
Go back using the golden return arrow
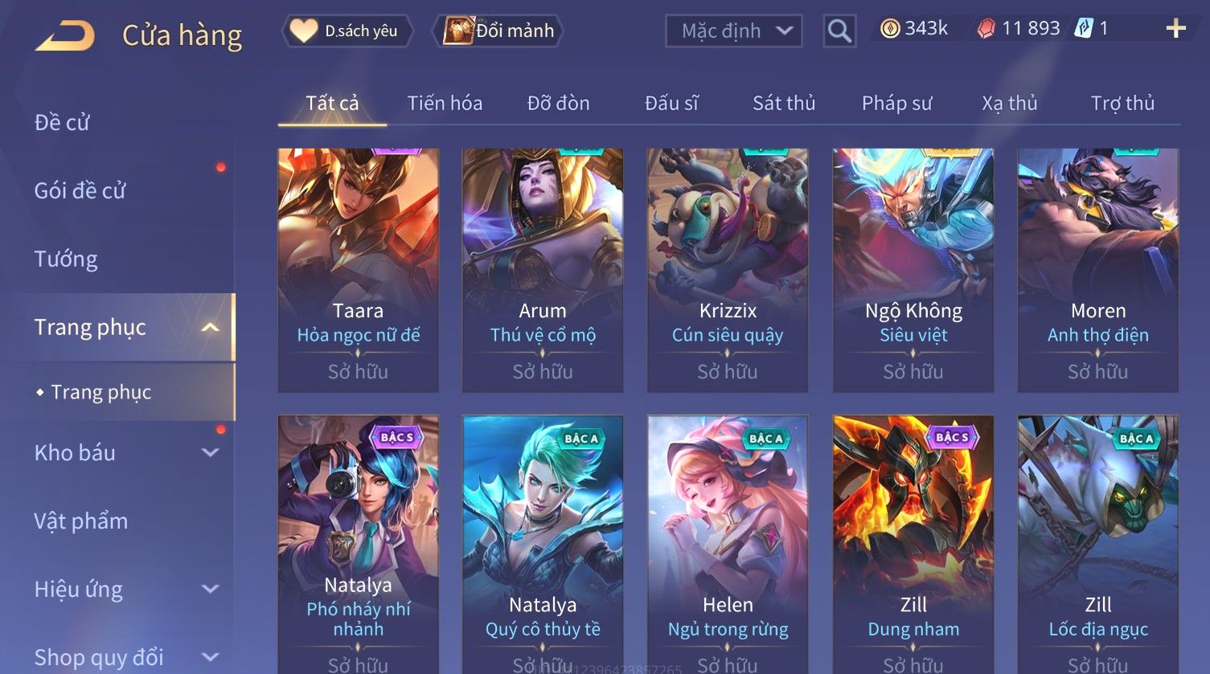[64, 35]
